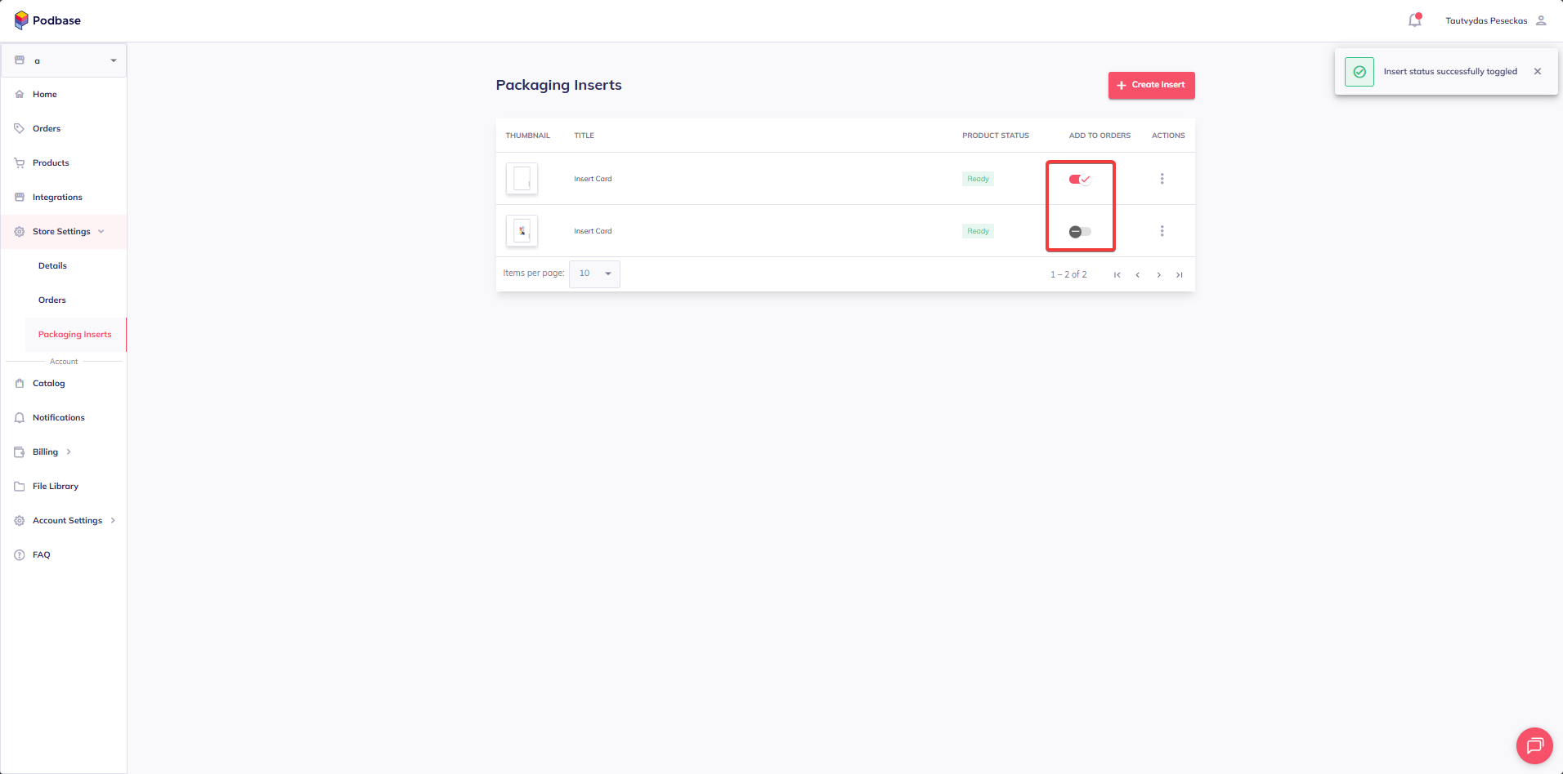The width and height of the screenshot is (1563, 774).
Task: Click the second Insert Card thumbnail
Action: (x=522, y=231)
